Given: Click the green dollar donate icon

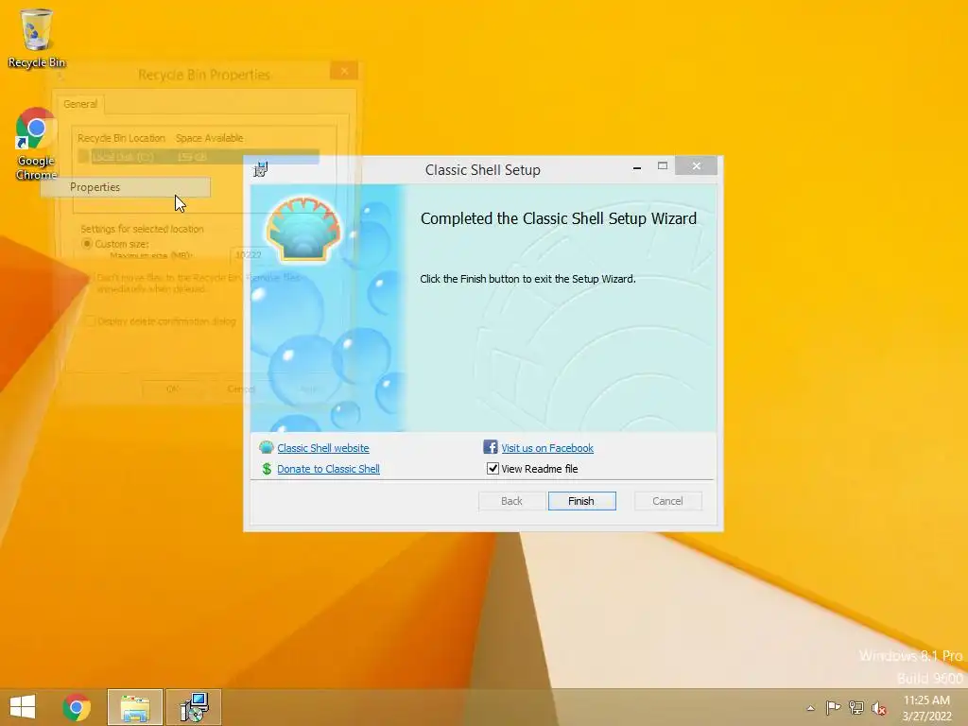Looking at the screenshot, I should point(267,469).
